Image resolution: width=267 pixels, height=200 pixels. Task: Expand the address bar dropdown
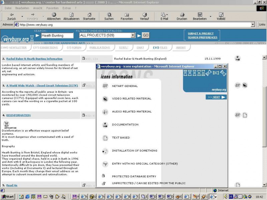tap(253, 25)
